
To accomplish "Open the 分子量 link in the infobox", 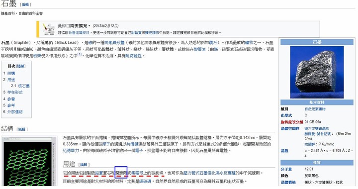I will (x=286, y=169).
